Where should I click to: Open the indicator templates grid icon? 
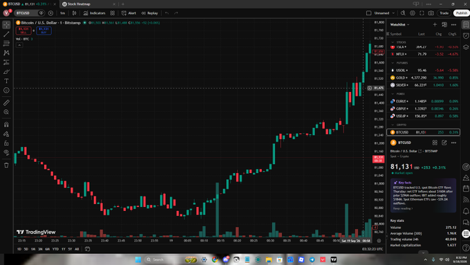[x=113, y=13]
